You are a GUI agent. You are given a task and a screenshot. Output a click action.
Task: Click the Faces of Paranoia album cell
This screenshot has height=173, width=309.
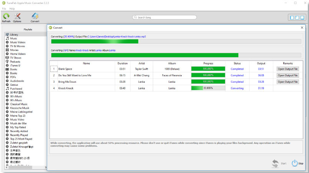click(172, 75)
